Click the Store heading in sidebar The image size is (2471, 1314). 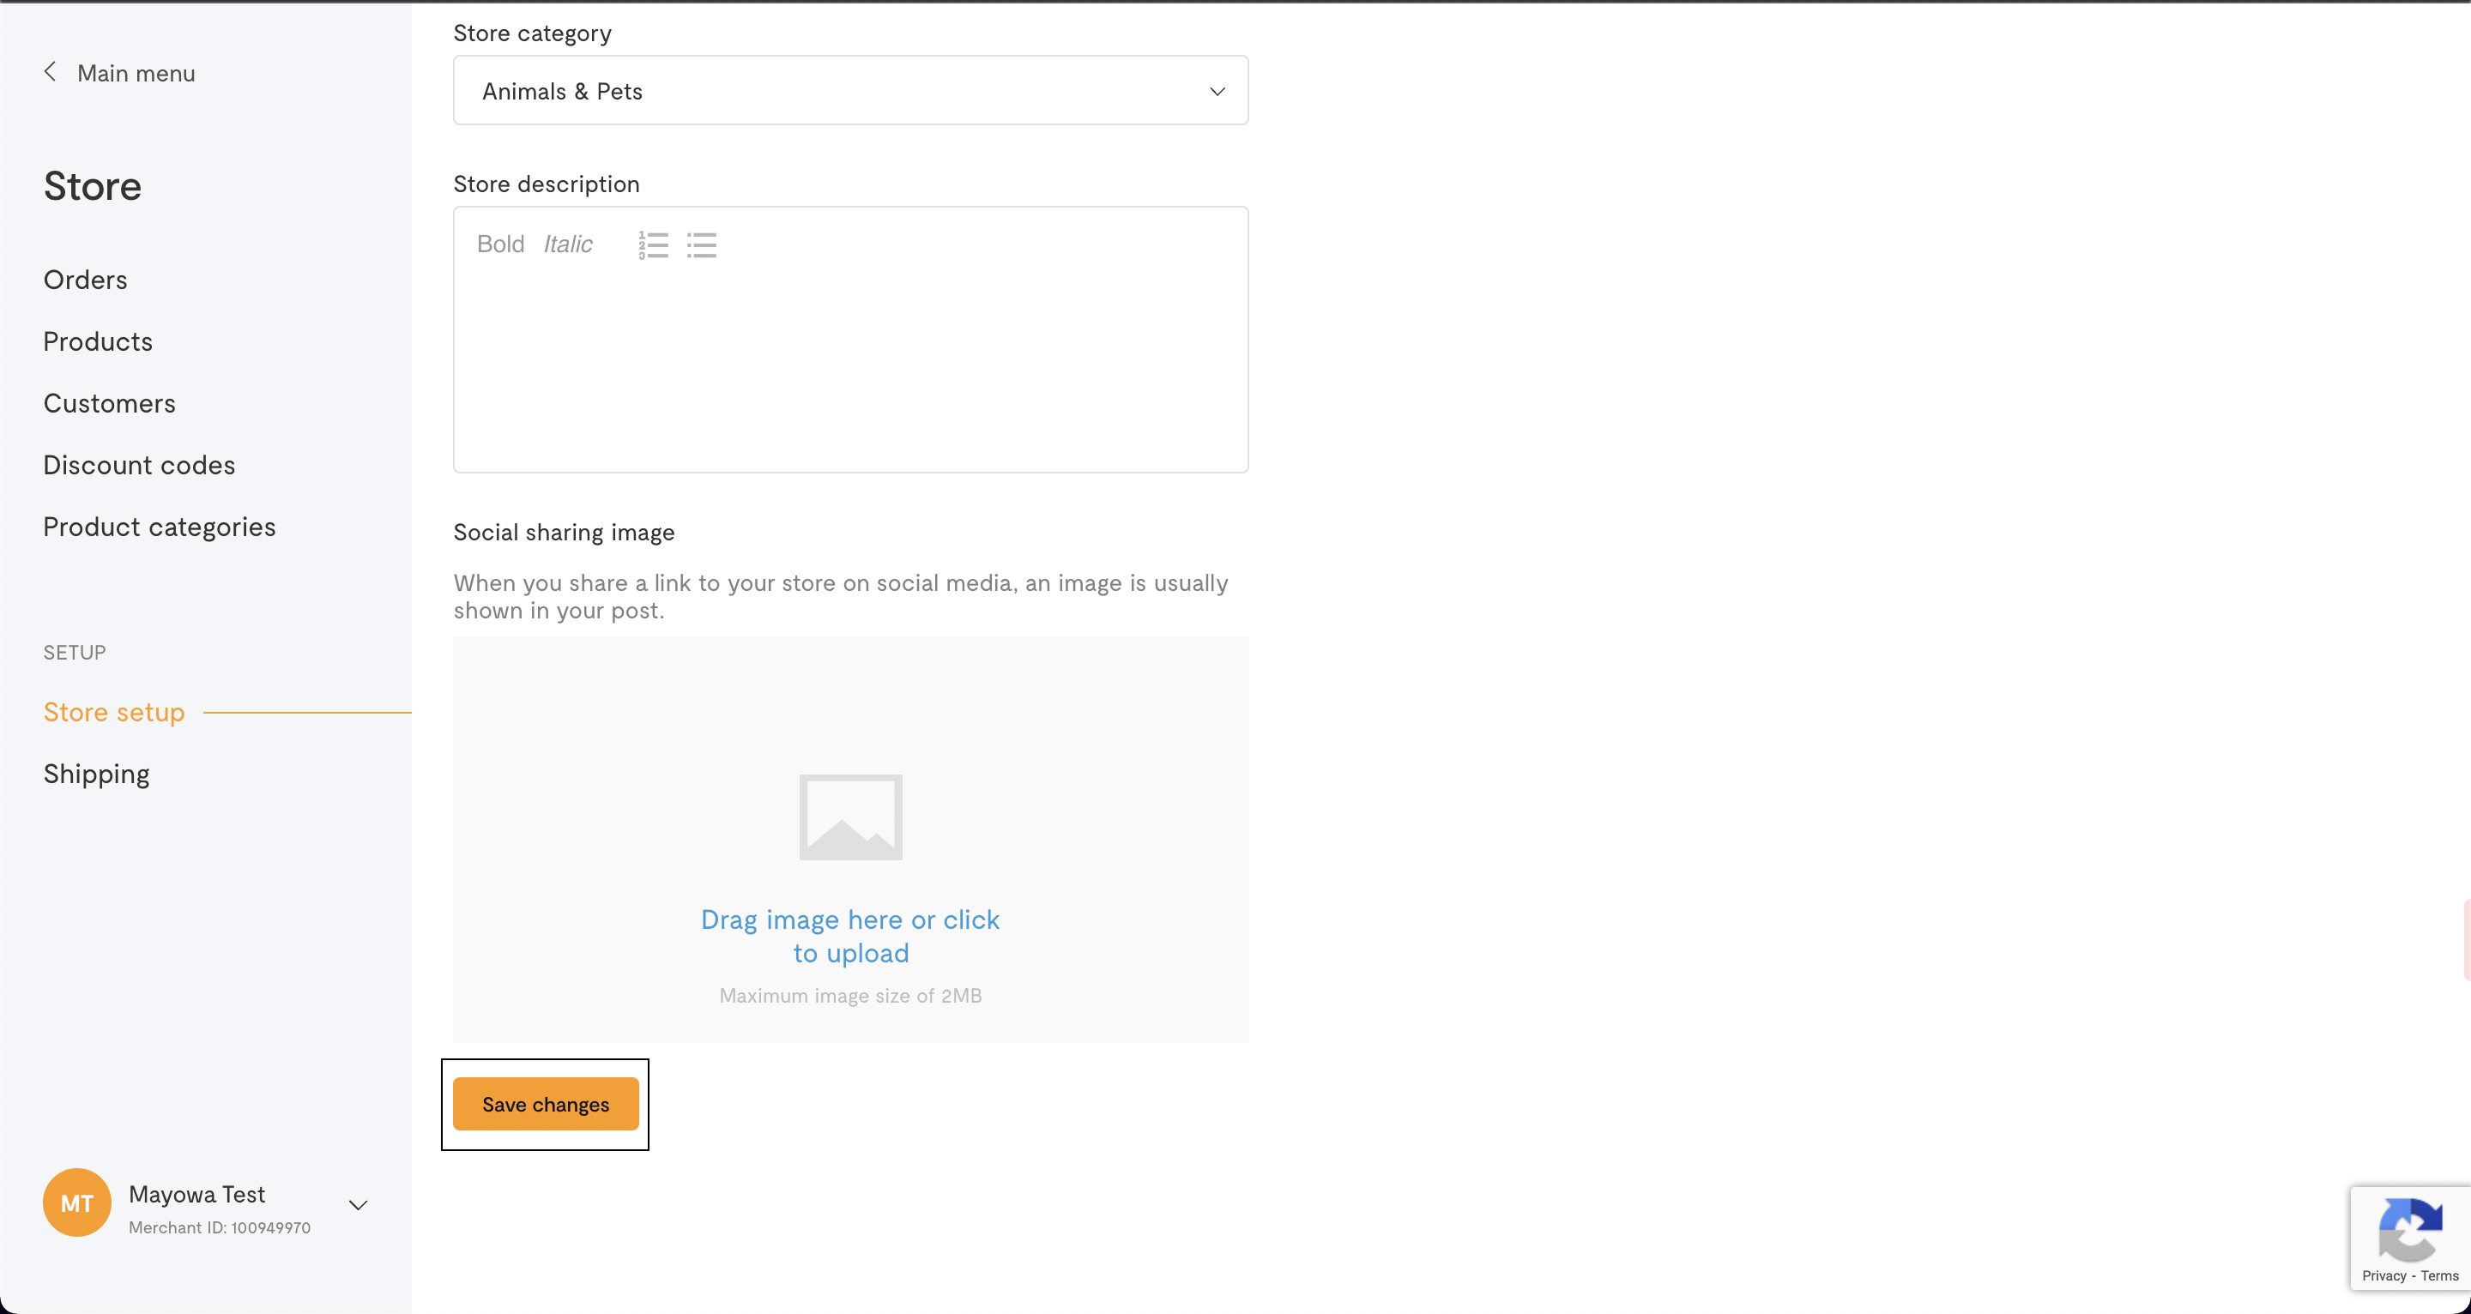92,186
